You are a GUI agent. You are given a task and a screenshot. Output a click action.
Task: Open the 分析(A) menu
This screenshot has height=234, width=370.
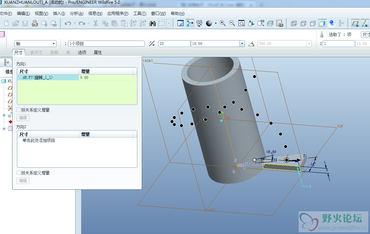click(x=77, y=14)
